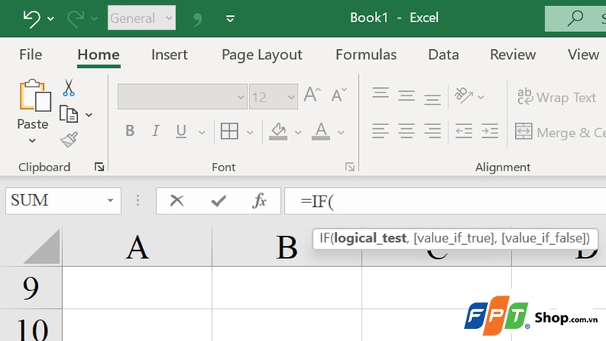Toggle Underline formatting
606x341 pixels.
pyautogui.click(x=181, y=131)
